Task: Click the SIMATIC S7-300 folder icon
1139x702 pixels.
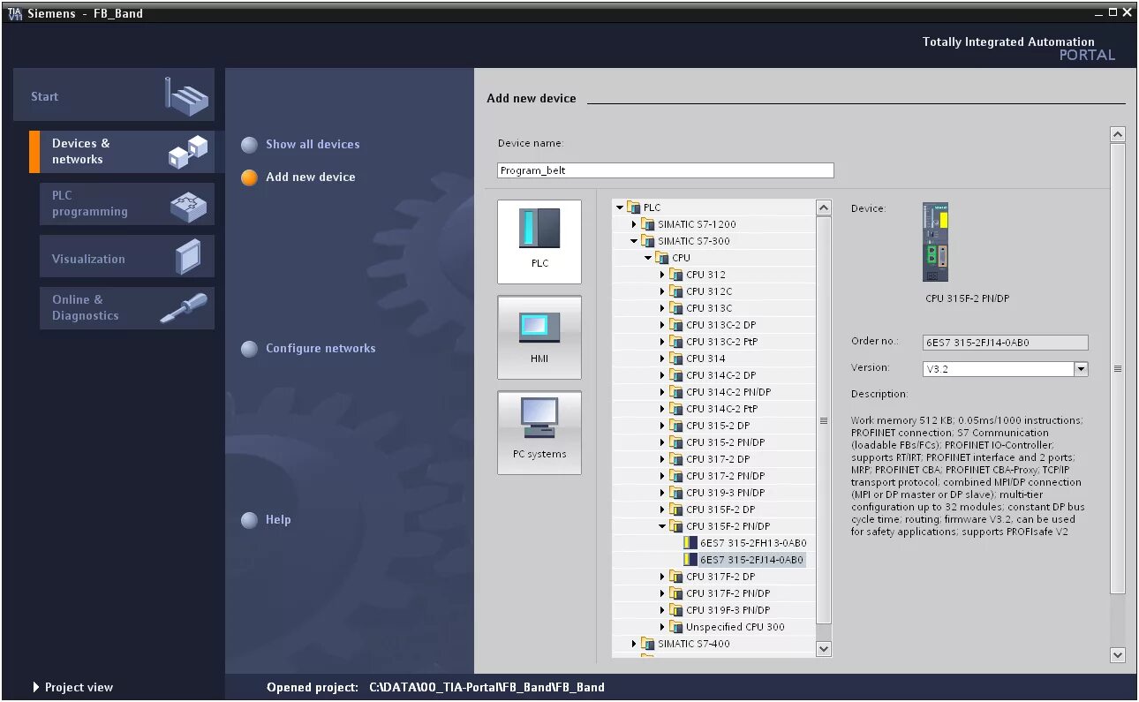Action: pos(648,241)
